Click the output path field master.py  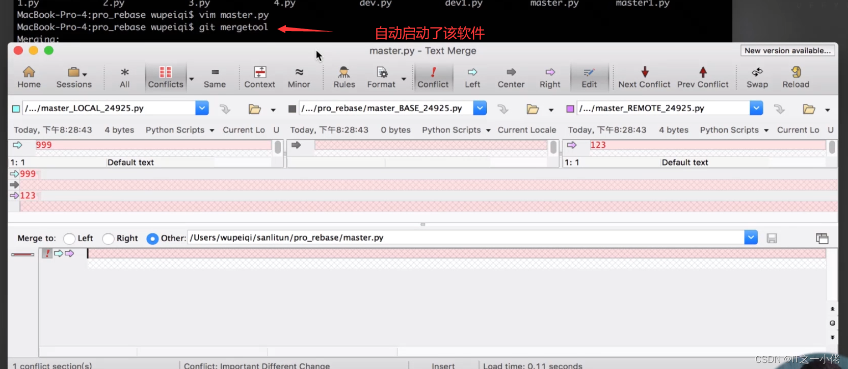pos(466,238)
